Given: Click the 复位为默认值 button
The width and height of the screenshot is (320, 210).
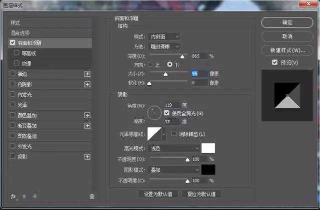Looking at the screenshot, I should [201, 194].
